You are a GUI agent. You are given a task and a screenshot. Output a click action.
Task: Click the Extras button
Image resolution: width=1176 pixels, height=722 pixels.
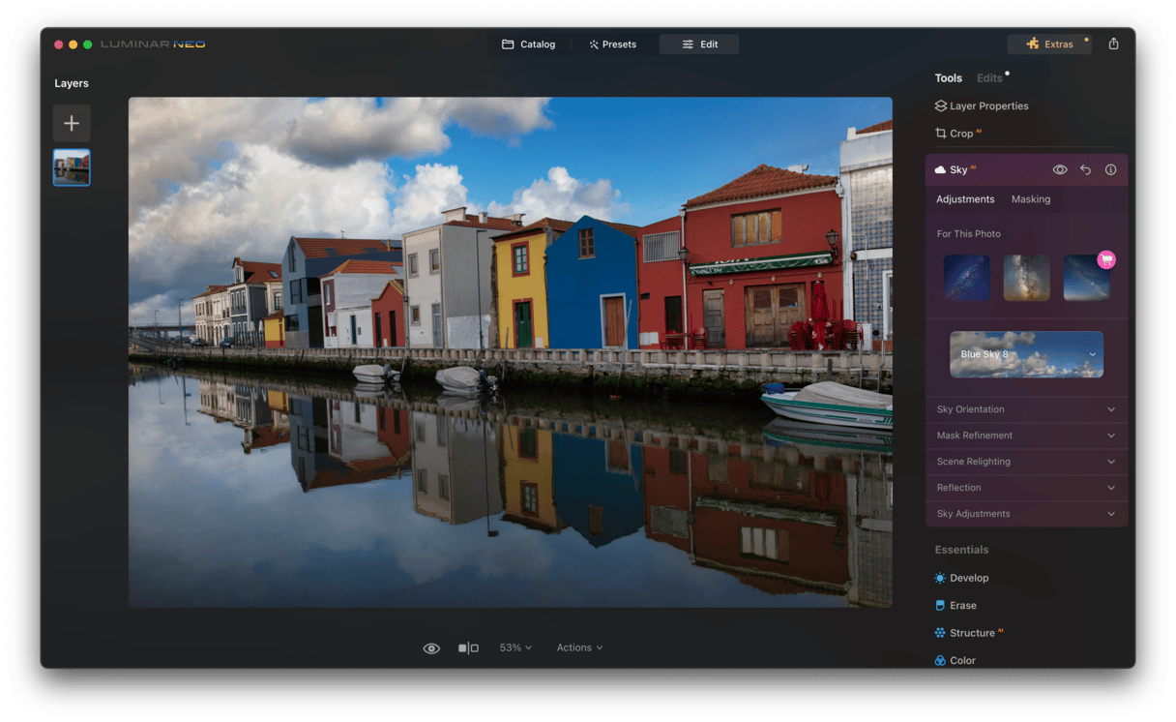click(1049, 45)
